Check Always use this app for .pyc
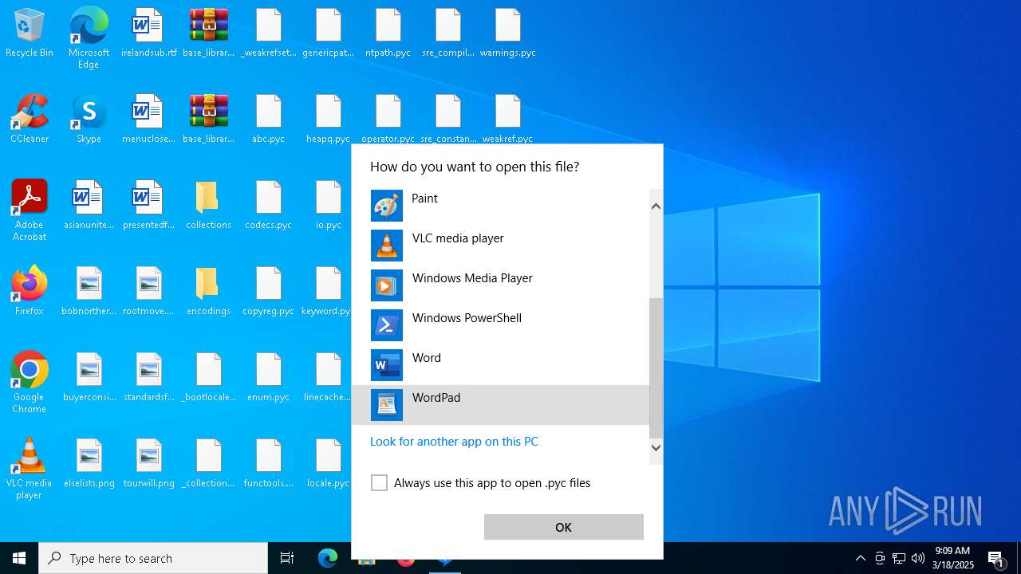1021x574 pixels. 380,483
